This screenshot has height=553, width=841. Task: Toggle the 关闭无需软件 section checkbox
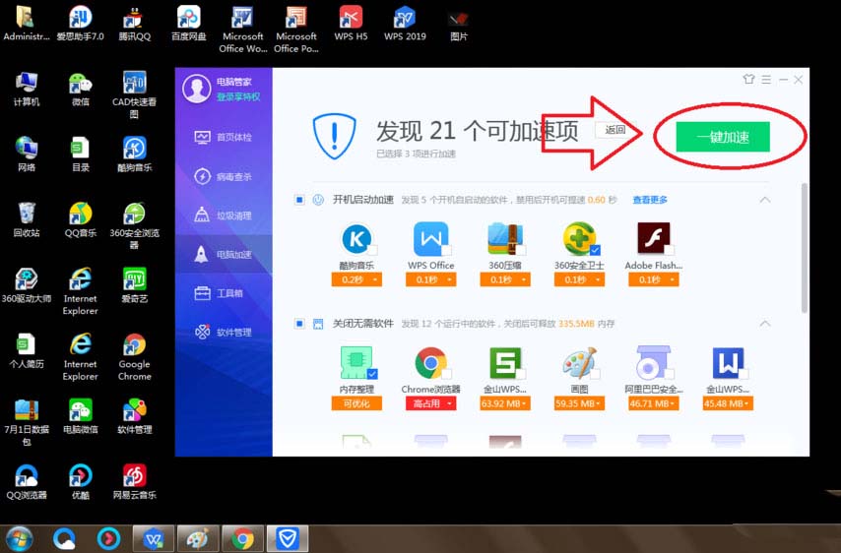[299, 324]
